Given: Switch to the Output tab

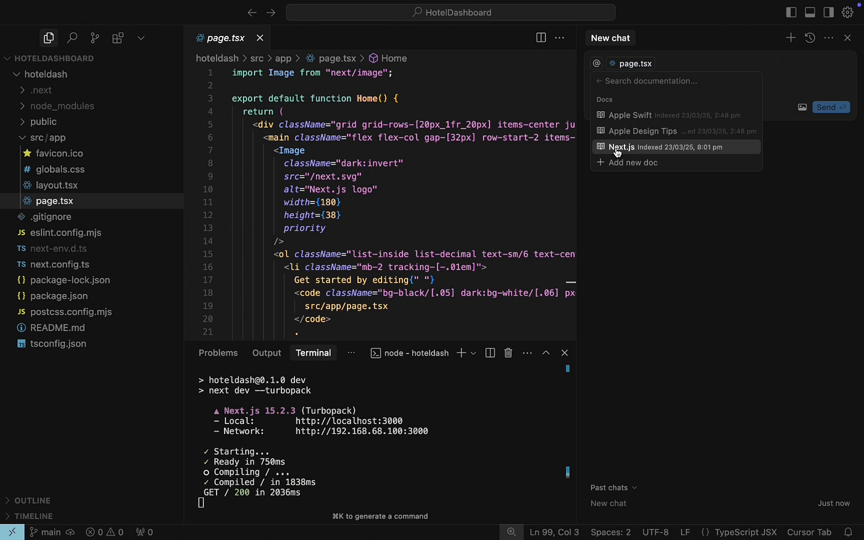Looking at the screenshot, I should [266, 352].
